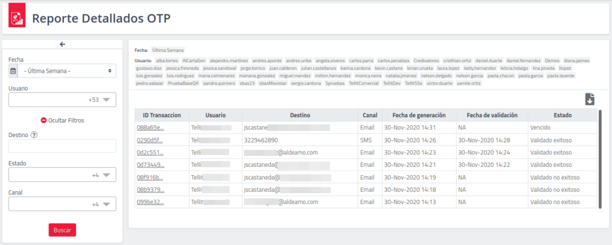Click the Destino help question mark icon
Viewport: 612px width, 245px height.
pyautogui.click(x=34, y=135)
